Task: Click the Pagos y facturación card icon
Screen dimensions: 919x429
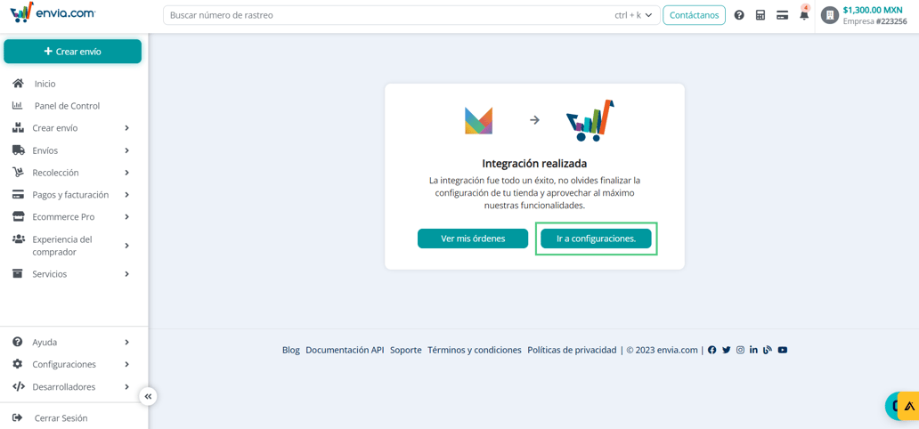Action: 18,195
